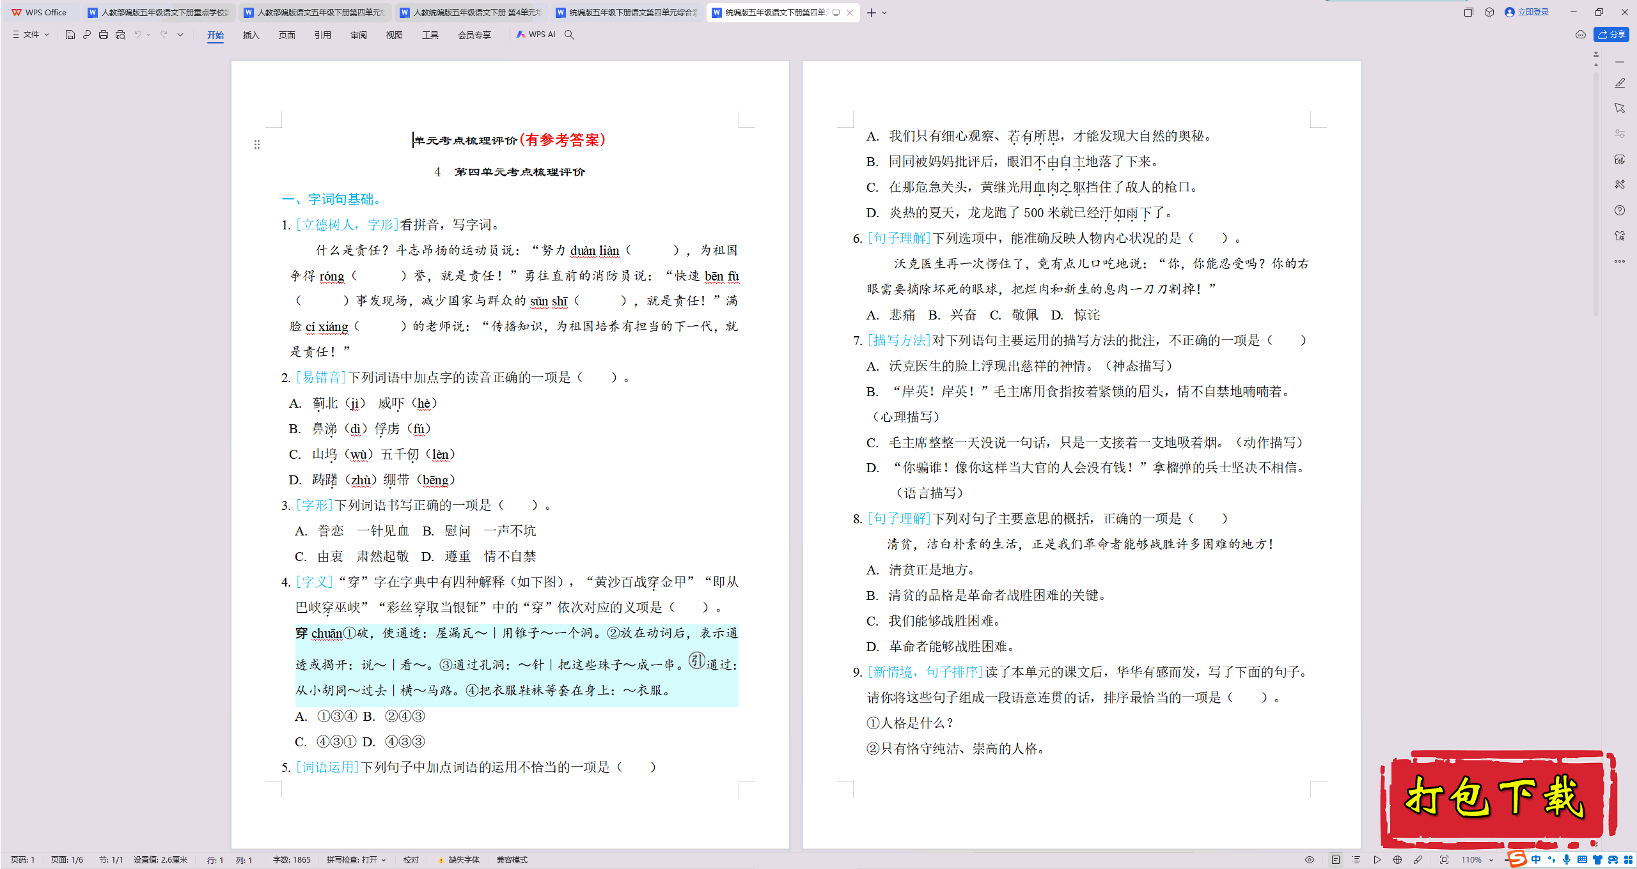Click the play slideshow icon in status bar
The width and height of the screenshot is (1637, 869).
[1377, 860]
